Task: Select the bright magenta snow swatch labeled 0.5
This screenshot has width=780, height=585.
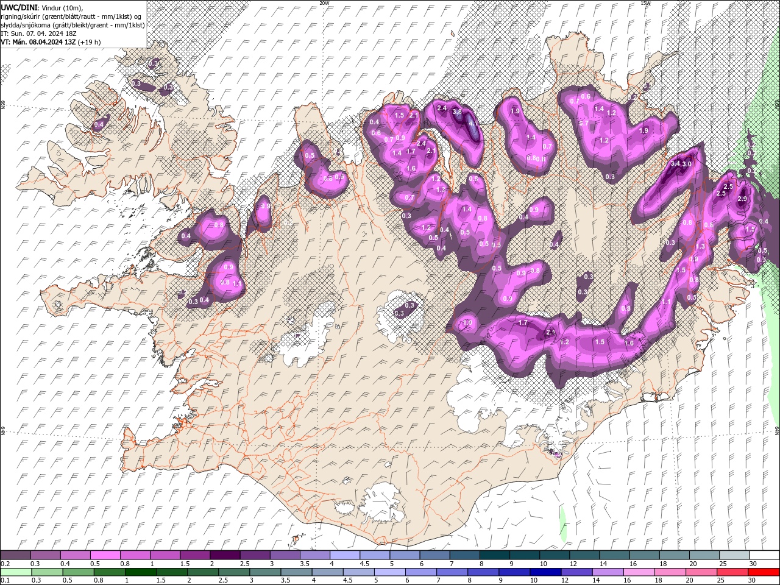Action: point(105,555)
